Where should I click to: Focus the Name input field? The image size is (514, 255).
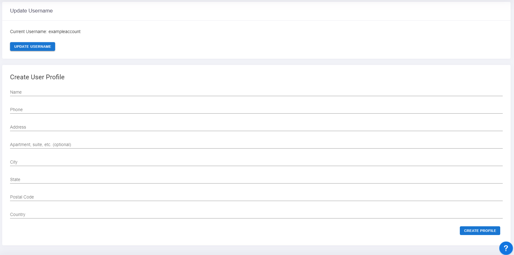[256, 92]
